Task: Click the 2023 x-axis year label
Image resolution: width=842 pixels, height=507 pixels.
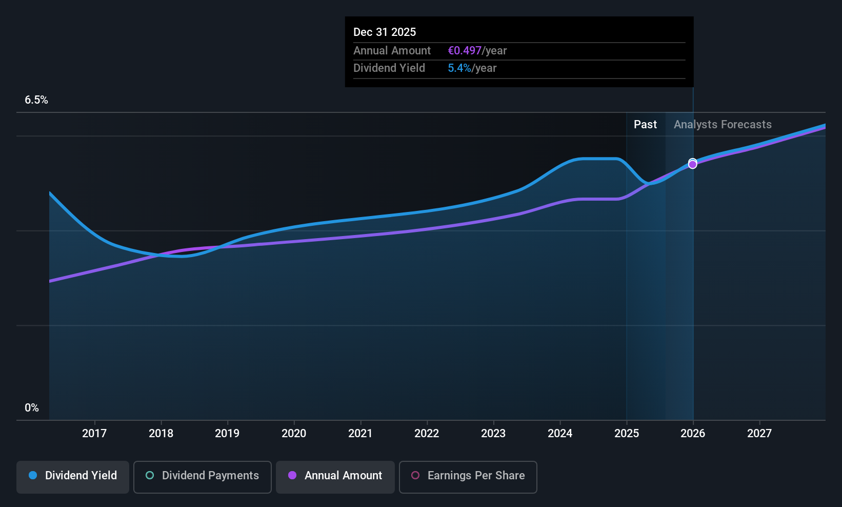Action: pyautogui.click(x=493, y=434)
